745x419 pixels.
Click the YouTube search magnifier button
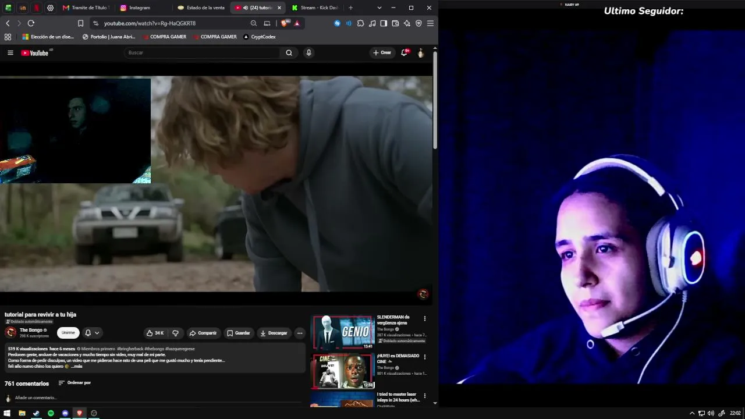point(289,53)
